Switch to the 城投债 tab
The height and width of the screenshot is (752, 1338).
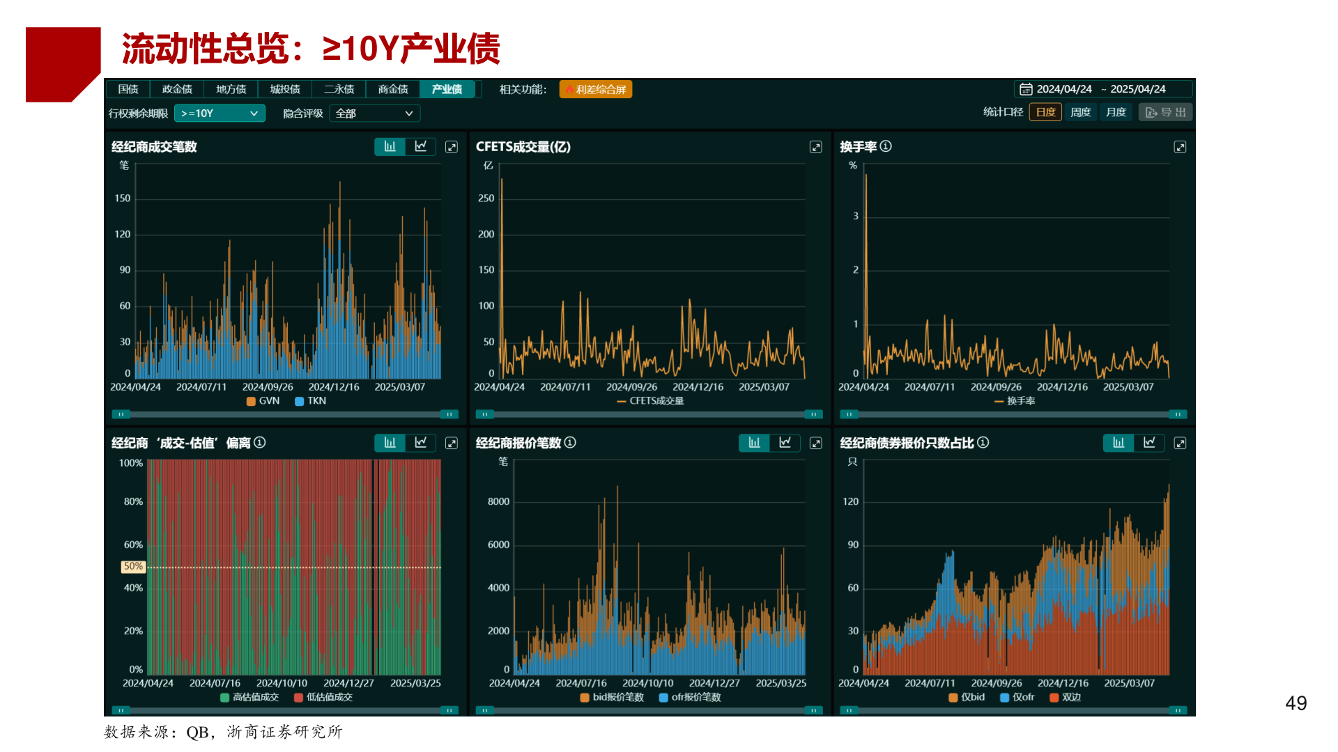285,89
